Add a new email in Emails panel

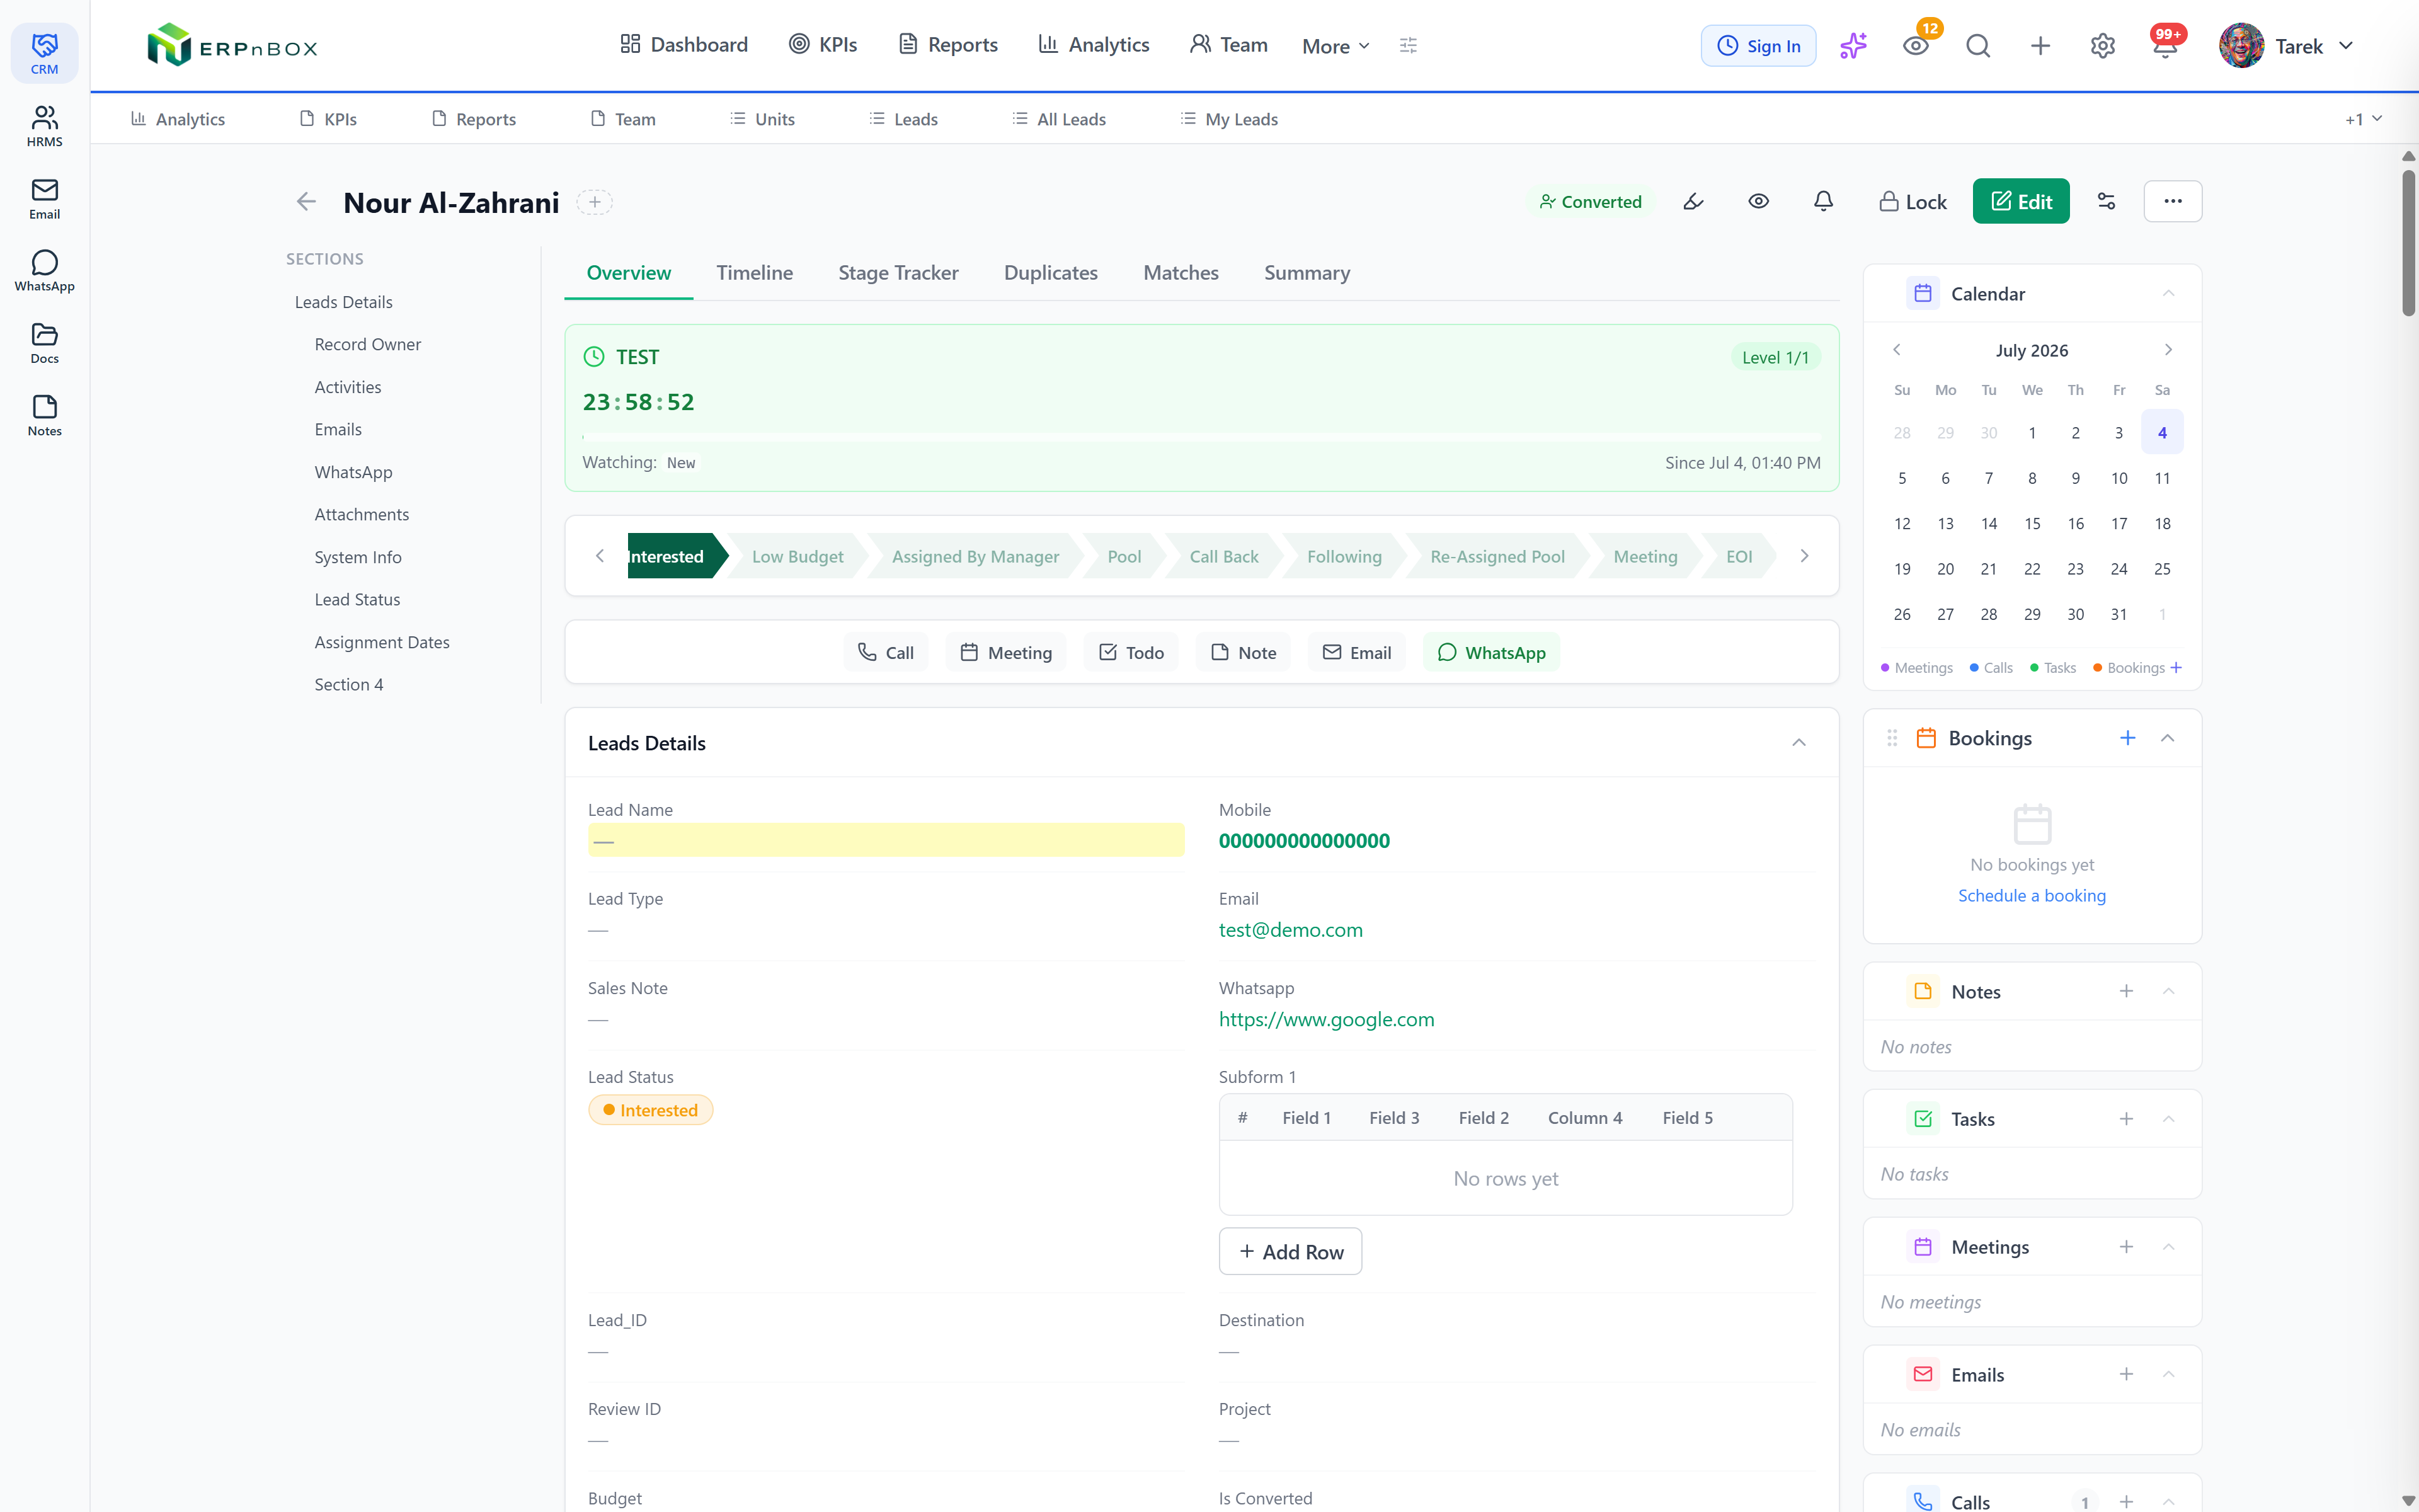2126,1374
